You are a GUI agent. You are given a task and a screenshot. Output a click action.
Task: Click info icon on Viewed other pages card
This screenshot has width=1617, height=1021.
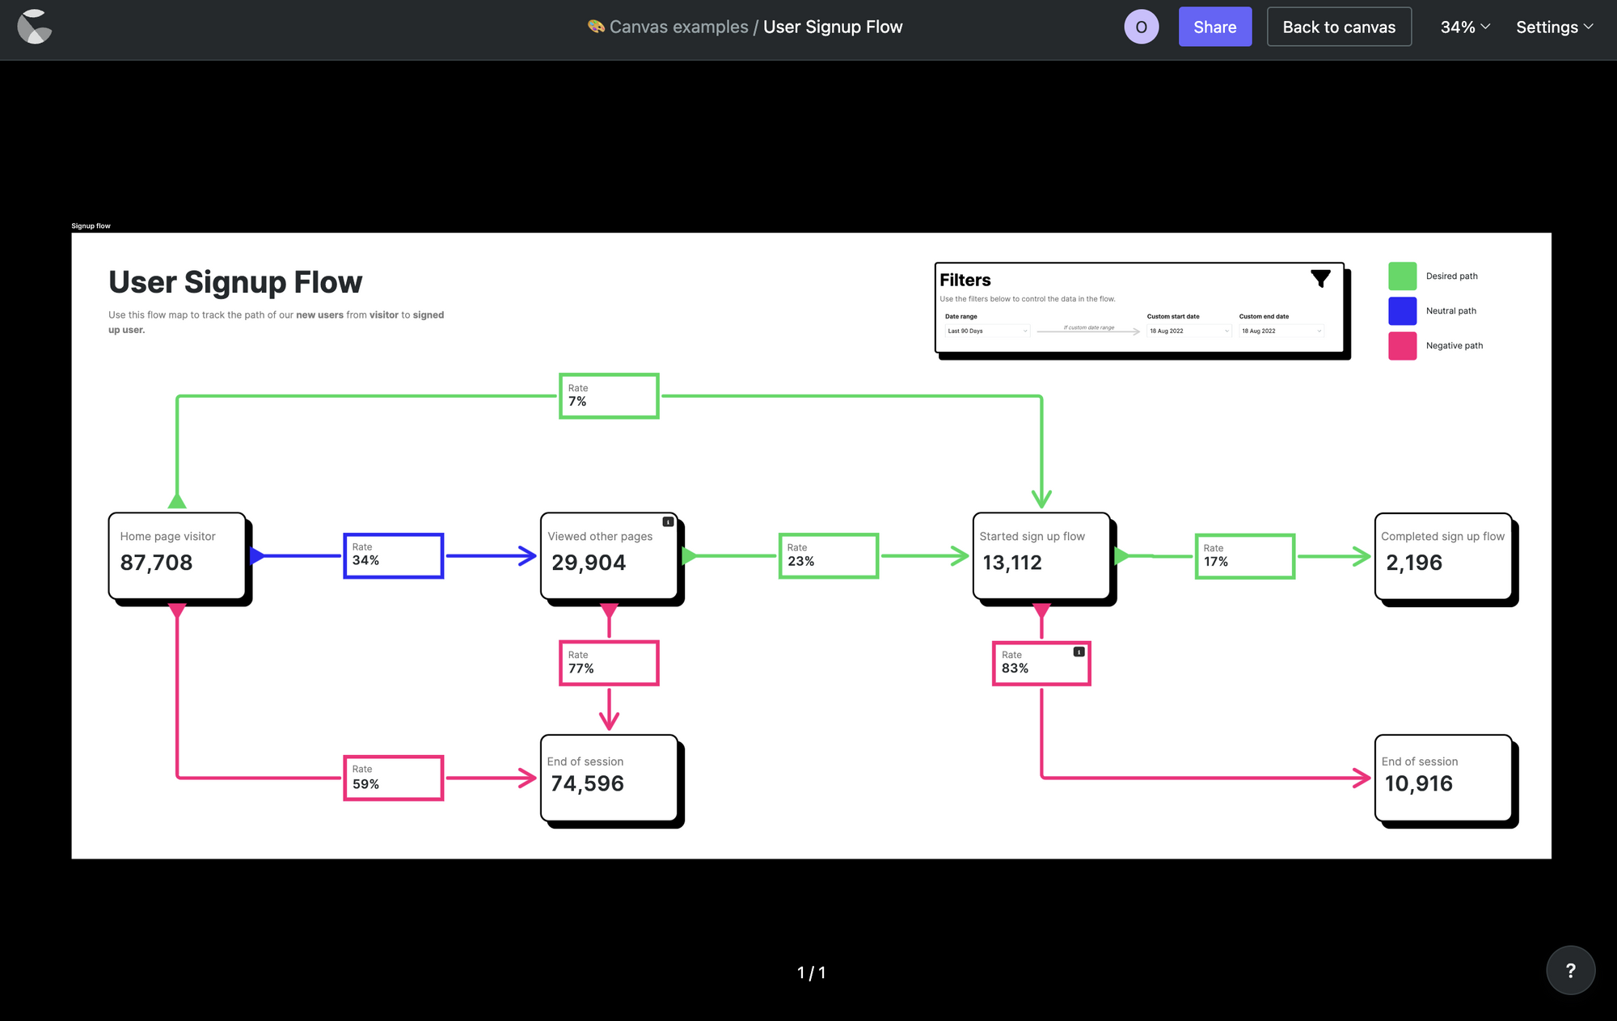coord(668,522)
